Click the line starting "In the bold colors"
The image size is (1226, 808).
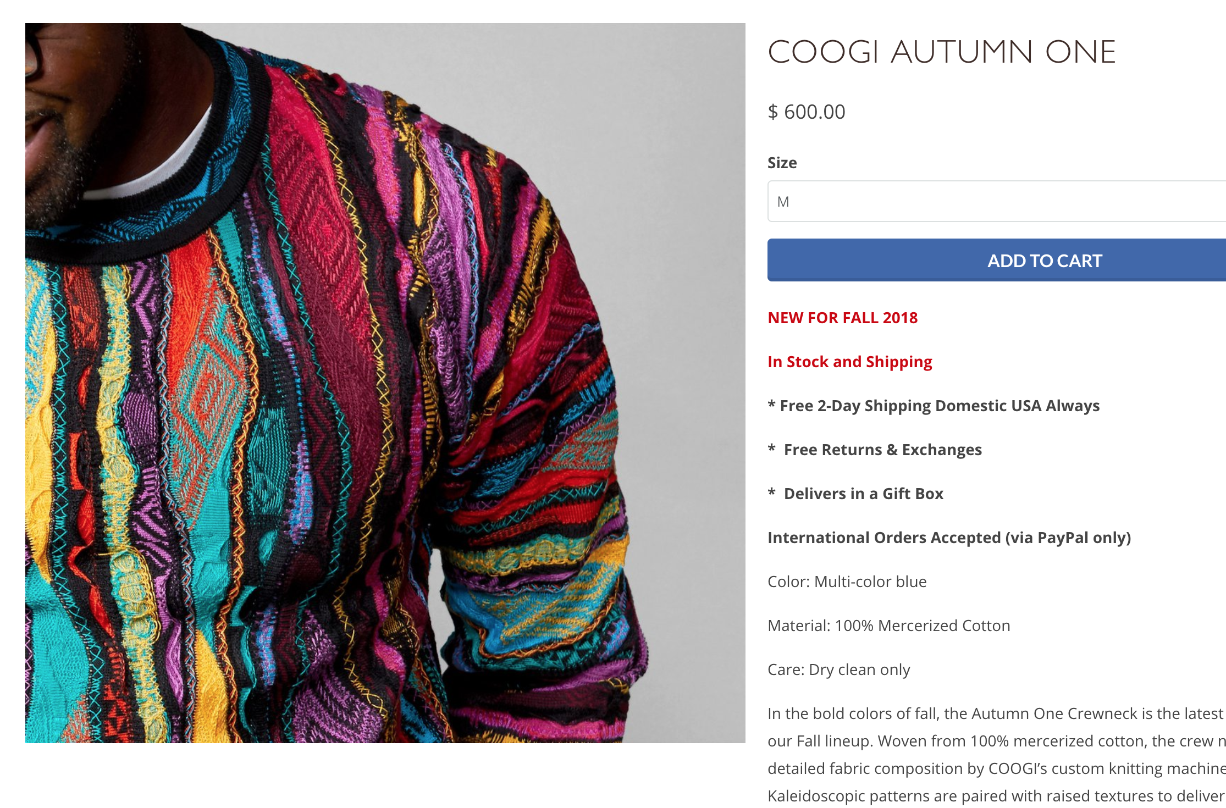click(x=995, y=713)
